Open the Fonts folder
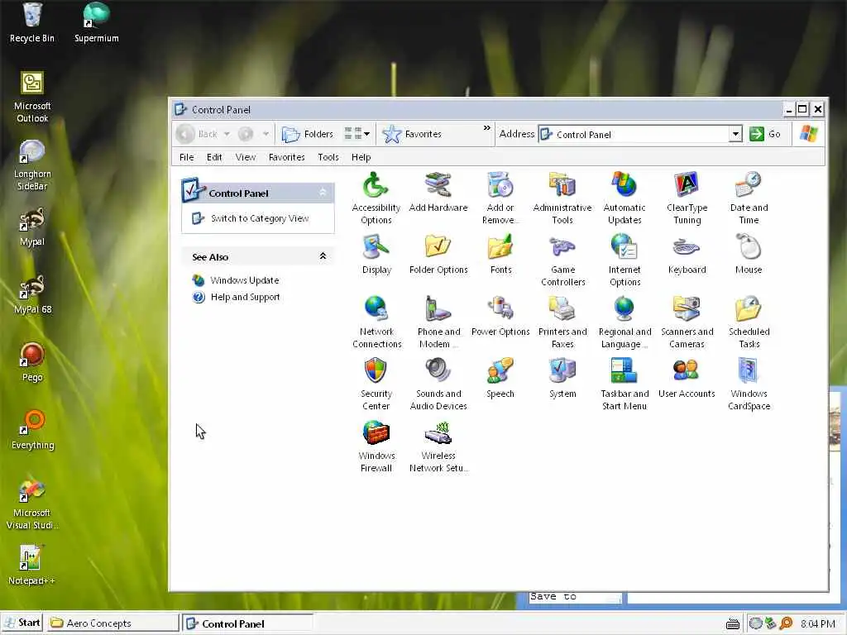 click(x=500, y=255)
